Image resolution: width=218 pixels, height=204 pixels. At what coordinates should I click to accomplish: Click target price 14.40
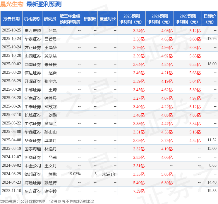[212, 182]
